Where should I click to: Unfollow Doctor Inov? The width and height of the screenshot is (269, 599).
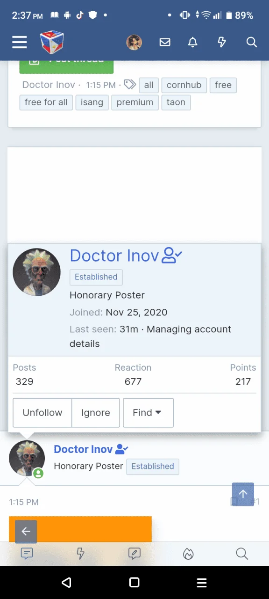click(42, 413)
